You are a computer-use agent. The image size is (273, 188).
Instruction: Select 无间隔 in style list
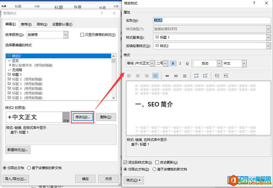coord(58,70)
